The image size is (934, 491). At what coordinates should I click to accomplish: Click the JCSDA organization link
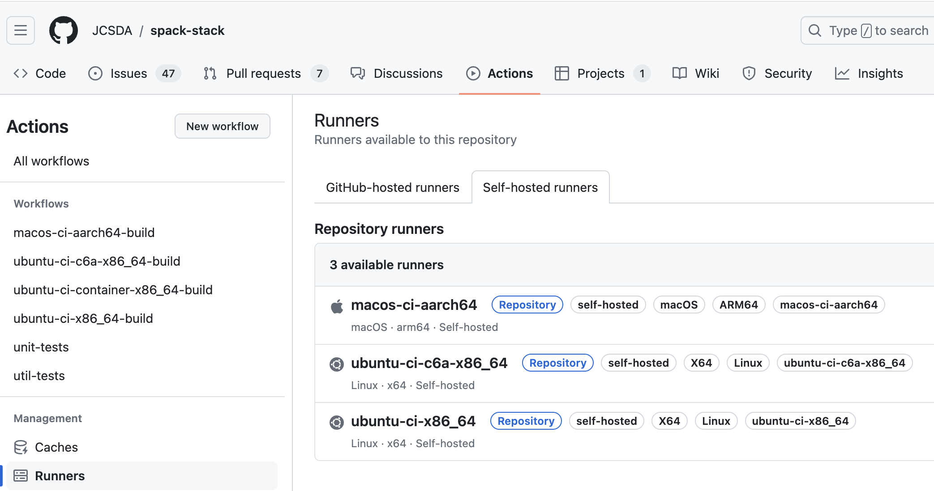112,30
